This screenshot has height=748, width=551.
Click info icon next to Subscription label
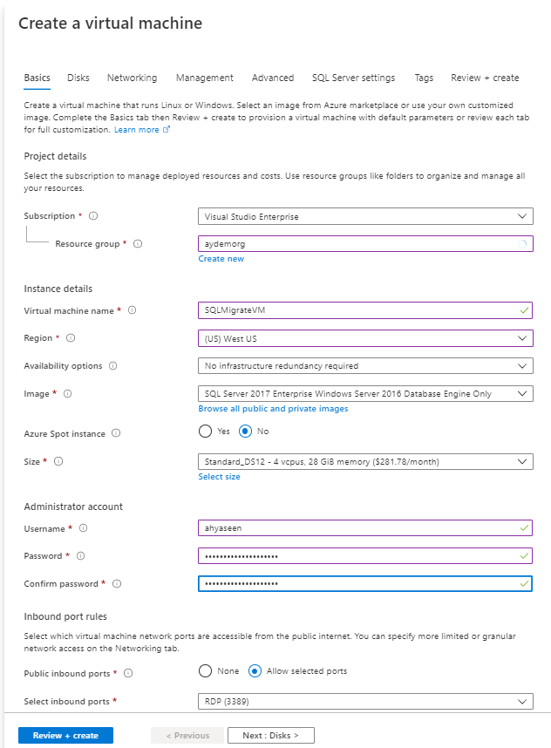click(x=93, y=216)
